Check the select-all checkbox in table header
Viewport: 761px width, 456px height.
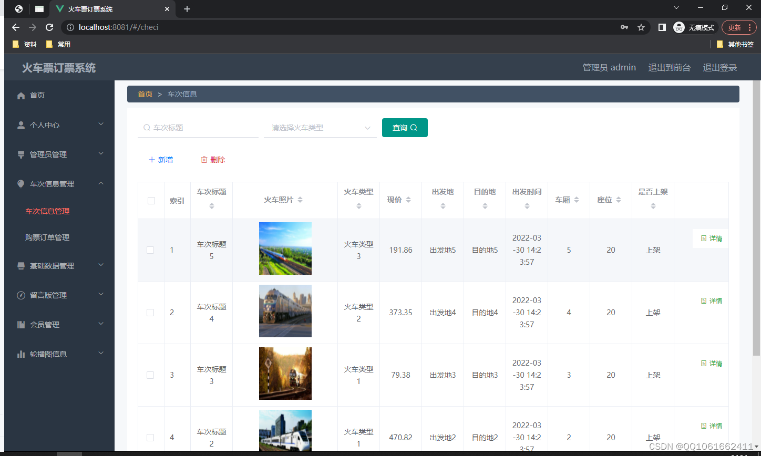click(x=151, y=200)
